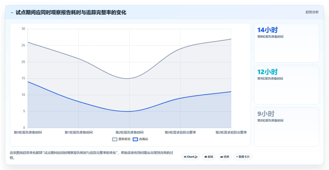Click the 第1轮报告准备时间 caption under 12小时
The image size is (329, 170).
[x=270, y=79]
